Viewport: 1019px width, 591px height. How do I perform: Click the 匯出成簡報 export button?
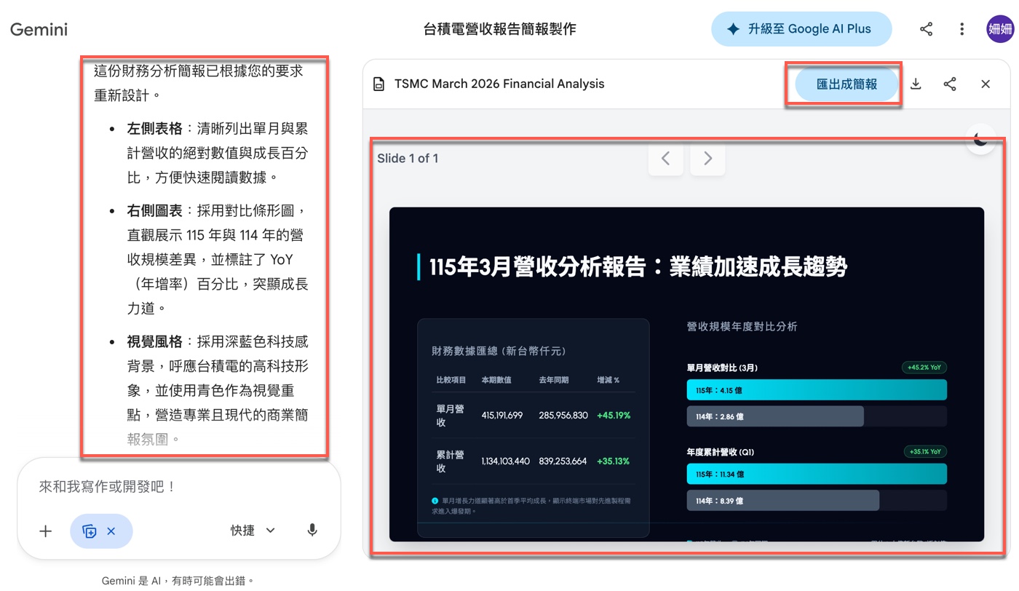(x=846, y=84)
